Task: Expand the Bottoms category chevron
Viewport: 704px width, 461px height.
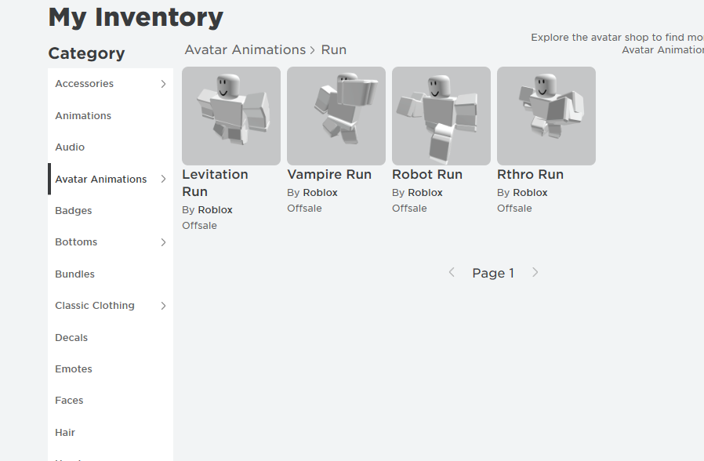Action: tap(163, 242)
